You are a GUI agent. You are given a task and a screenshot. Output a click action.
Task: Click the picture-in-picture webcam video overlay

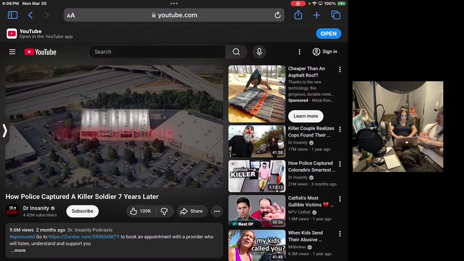(x=398, y=127)
